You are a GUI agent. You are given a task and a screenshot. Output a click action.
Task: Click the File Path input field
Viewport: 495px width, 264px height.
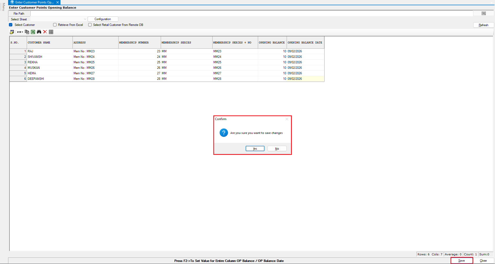click(251, 13)
